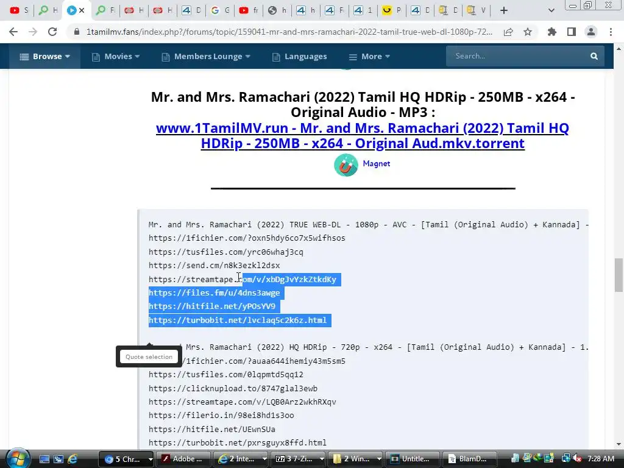Click the send.cm n8k3ezkl2dsx URL text
Screen dimensions: 624x468
214,266
